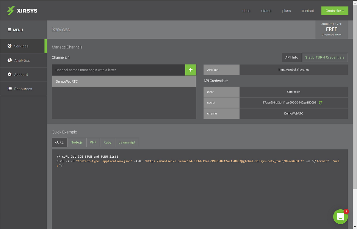Open the Javascript code example
The image size is (357, 229).
click(127, 142)
